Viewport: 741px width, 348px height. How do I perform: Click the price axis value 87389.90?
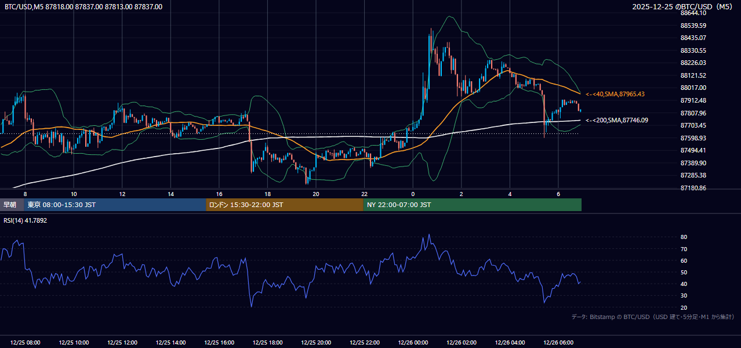point(693,163)
